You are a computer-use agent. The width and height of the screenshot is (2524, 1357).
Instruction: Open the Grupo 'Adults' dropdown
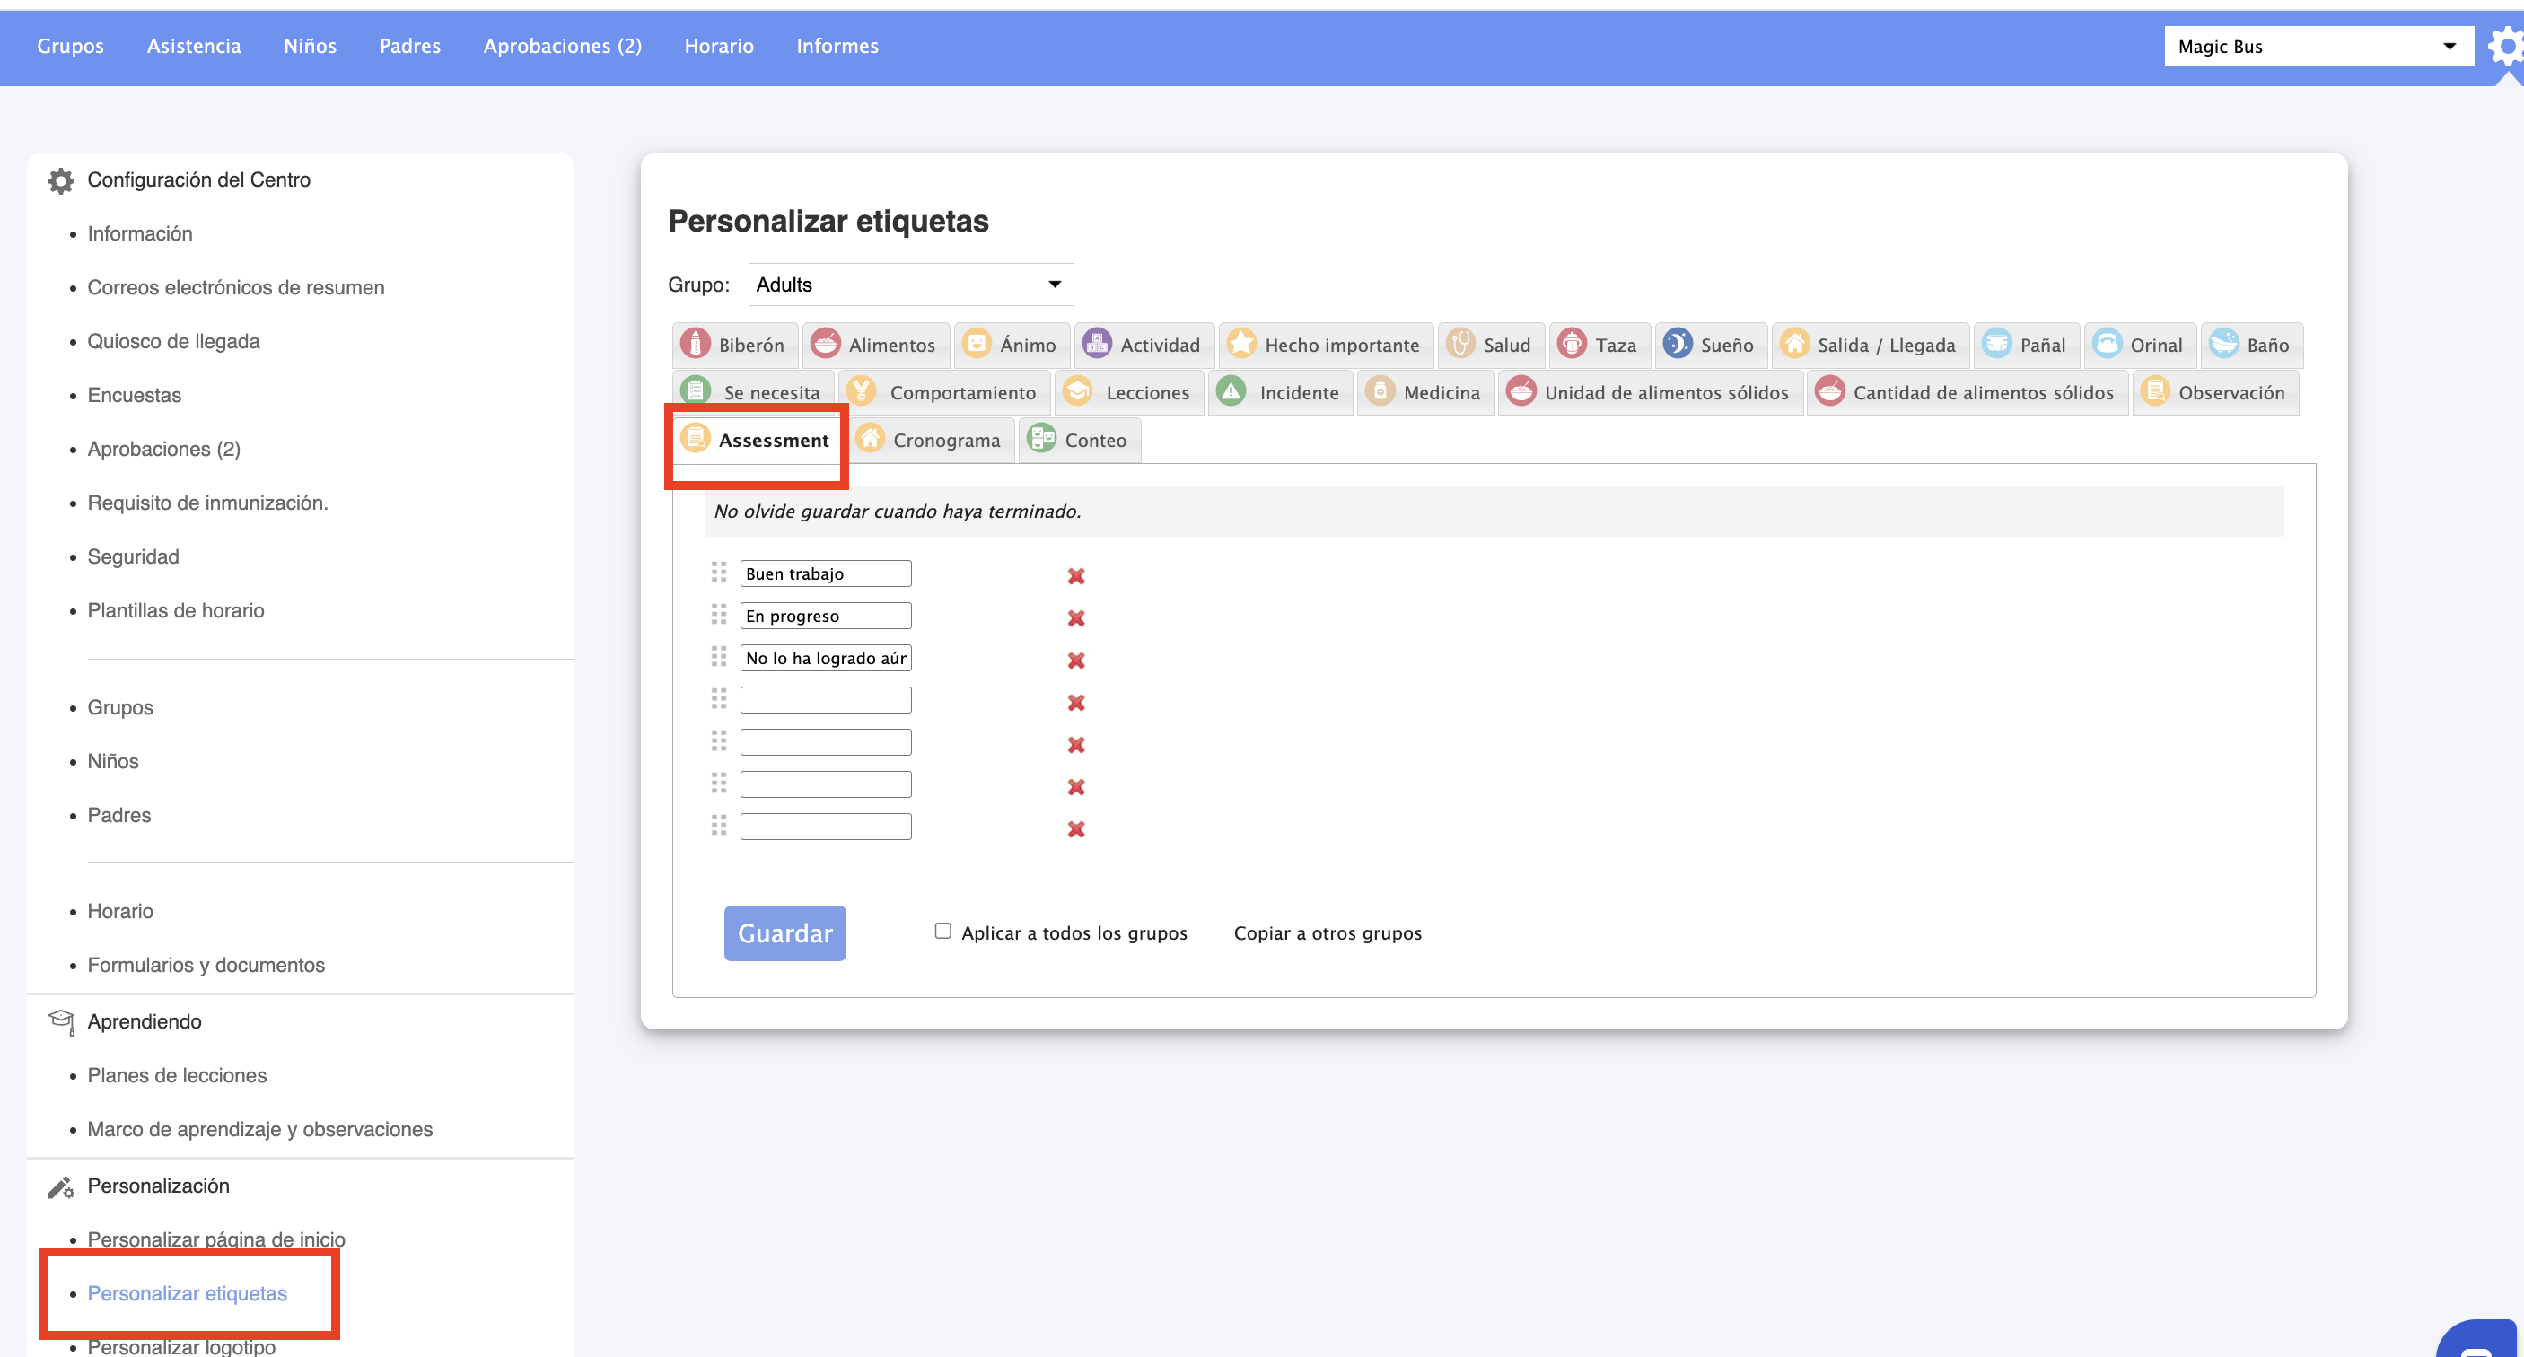click(x=910, y=285)
